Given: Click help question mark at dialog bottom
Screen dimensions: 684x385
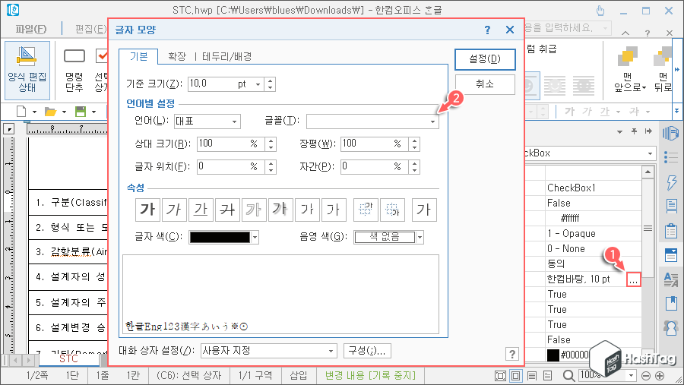Looking at the screenshot, I should click(512, 354).
